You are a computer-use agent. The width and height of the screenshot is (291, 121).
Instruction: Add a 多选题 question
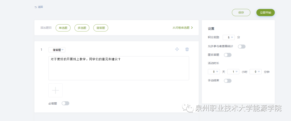[x=82, y=28]
